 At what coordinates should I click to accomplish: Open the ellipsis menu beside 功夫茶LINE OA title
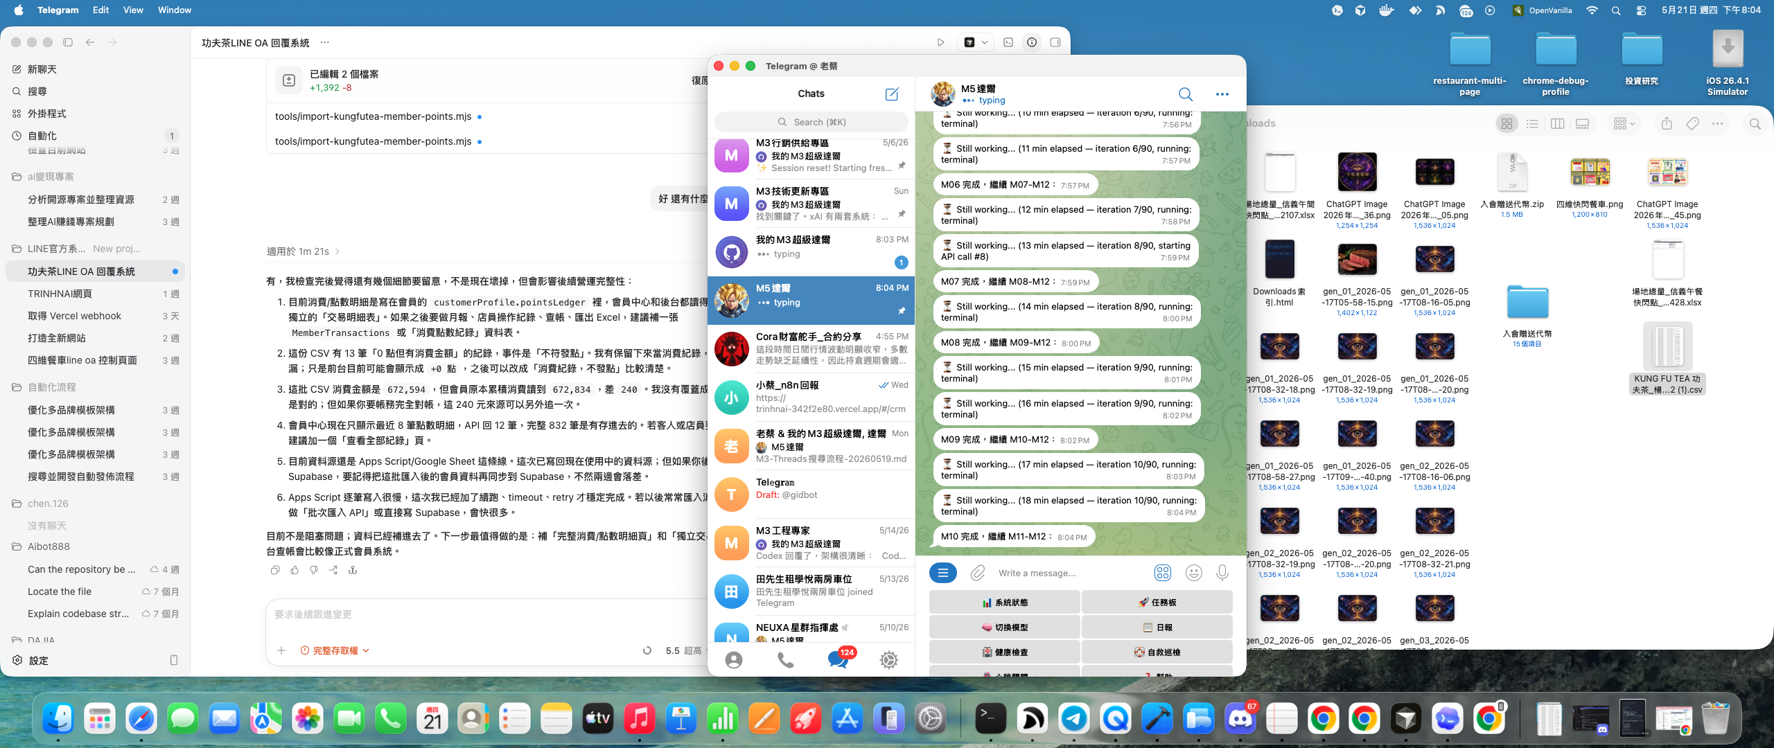(x=324, y=42)
